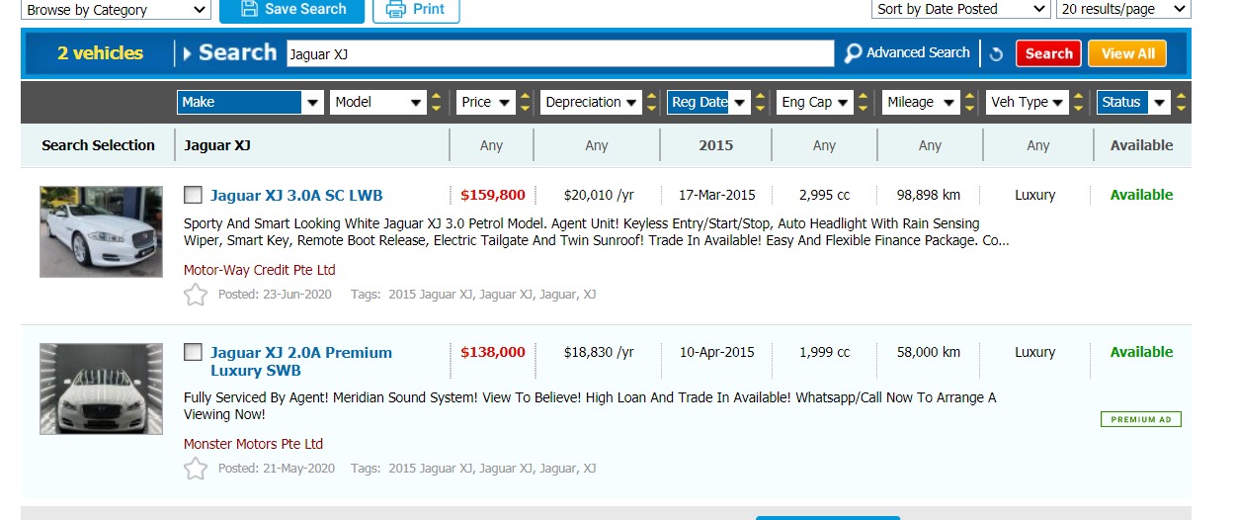Click the Price sort arrows icon
Image resolution: width=1236 pixels, height=520 pixels.
(x=526, y=103)
